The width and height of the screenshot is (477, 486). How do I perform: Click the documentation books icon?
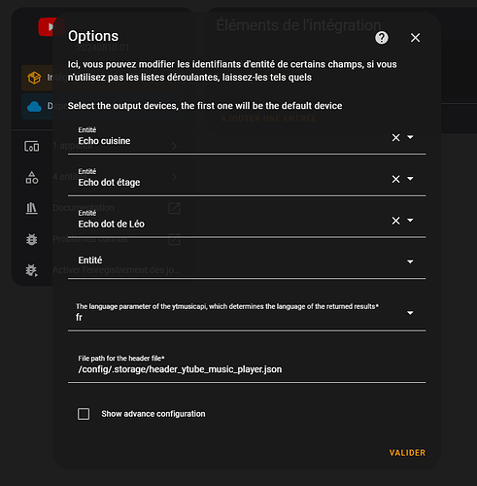pos(32,208)
